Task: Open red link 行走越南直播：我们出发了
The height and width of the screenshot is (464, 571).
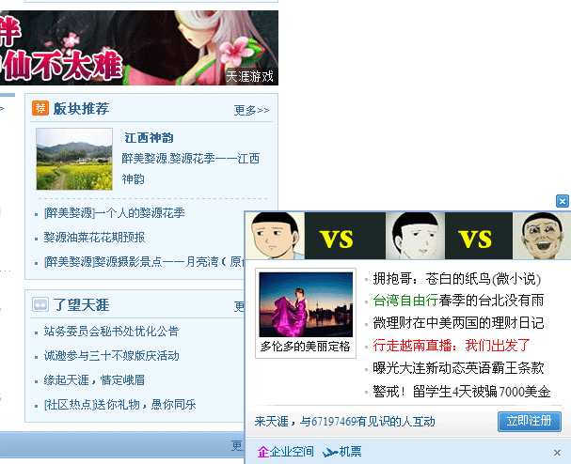Action: [x=452, y=345]
